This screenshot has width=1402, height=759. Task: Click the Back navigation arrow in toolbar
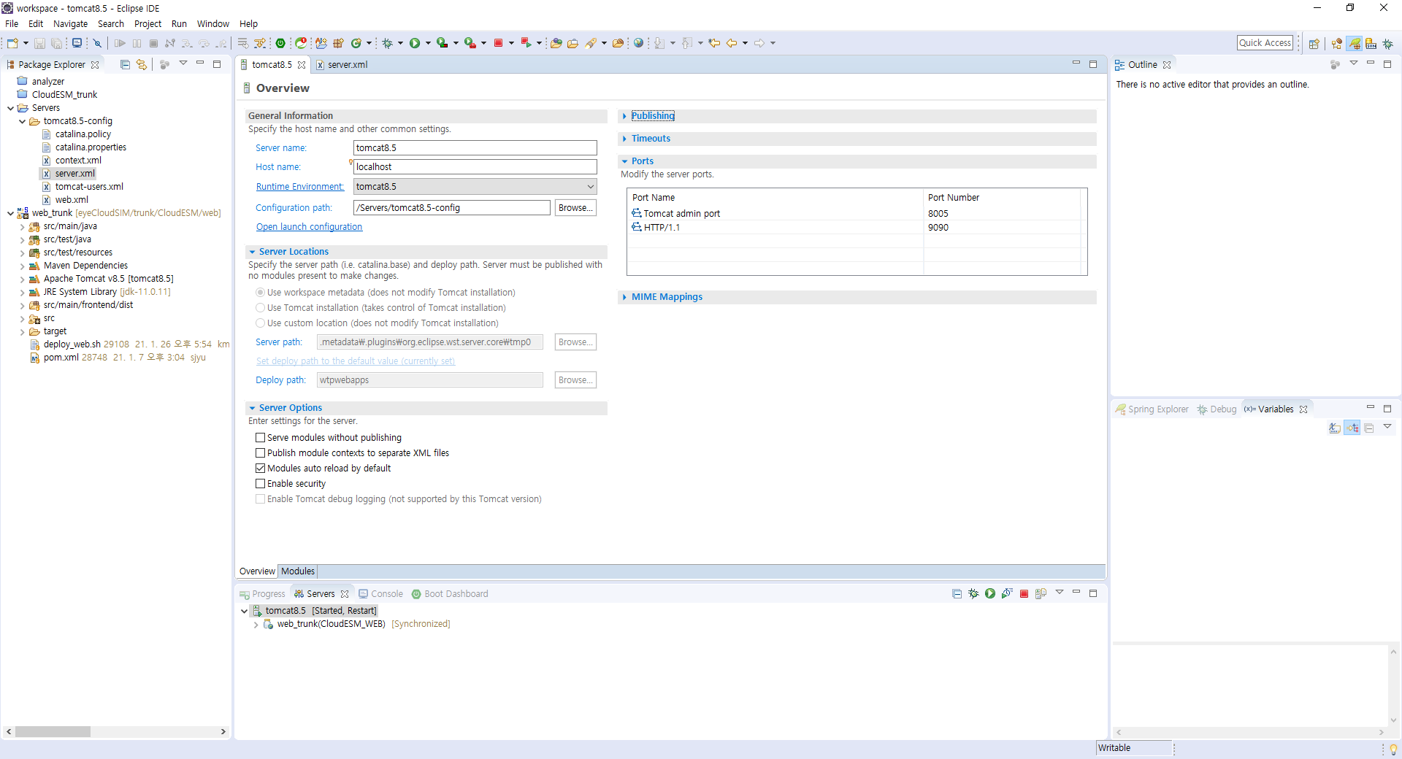732,44
